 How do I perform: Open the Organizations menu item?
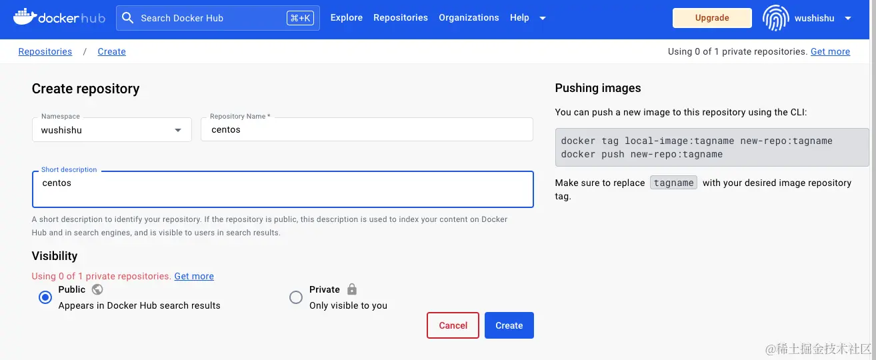[x=469, y=18]
